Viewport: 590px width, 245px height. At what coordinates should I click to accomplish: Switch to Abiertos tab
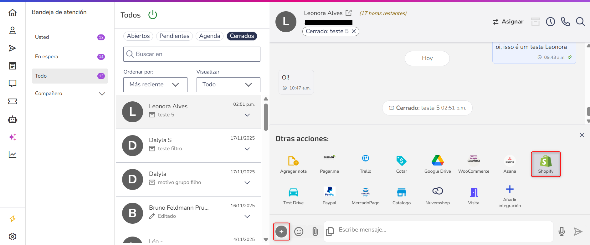[138, 36]
